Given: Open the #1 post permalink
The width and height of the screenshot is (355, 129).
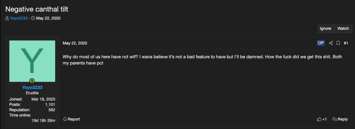Looking at the screenshot, I should pyautogui.click(x=346, y=43).
